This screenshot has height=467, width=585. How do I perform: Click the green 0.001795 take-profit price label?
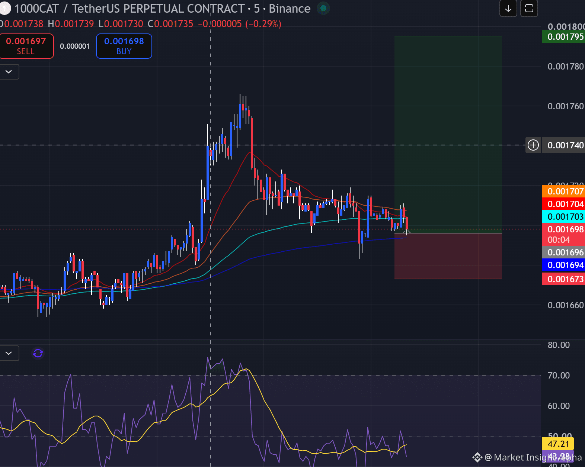pos(563,37)
